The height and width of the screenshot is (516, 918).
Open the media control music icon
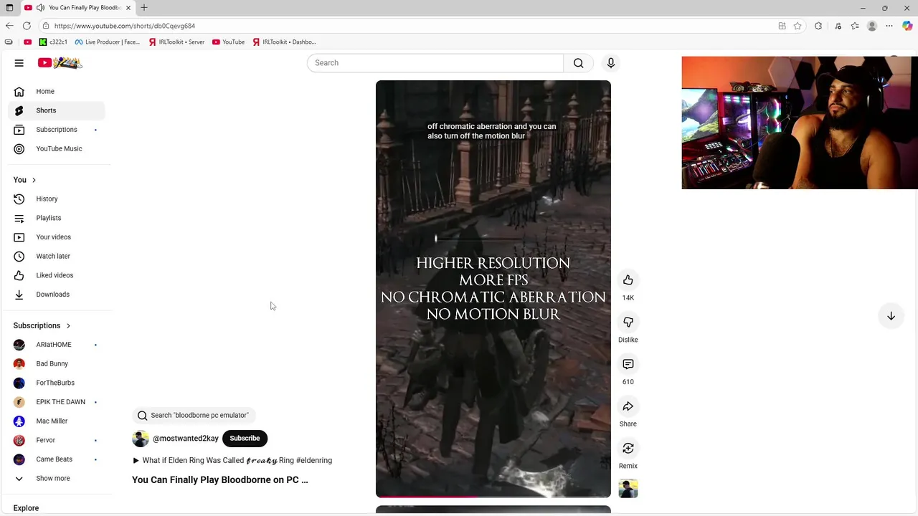(x=838, y=26)
